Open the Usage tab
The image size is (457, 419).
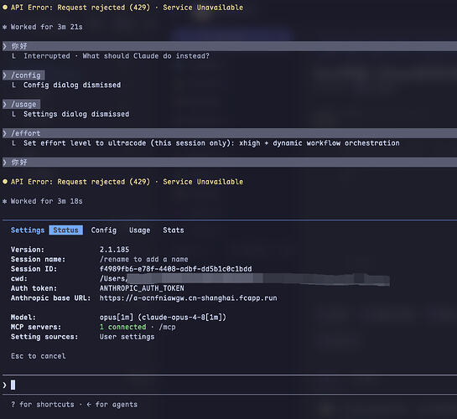click(x=139, y=230)
